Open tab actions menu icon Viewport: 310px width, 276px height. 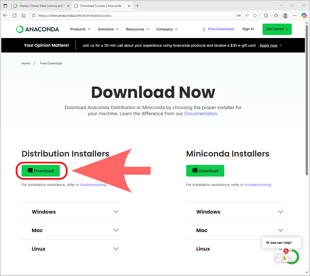pos(5,6)
